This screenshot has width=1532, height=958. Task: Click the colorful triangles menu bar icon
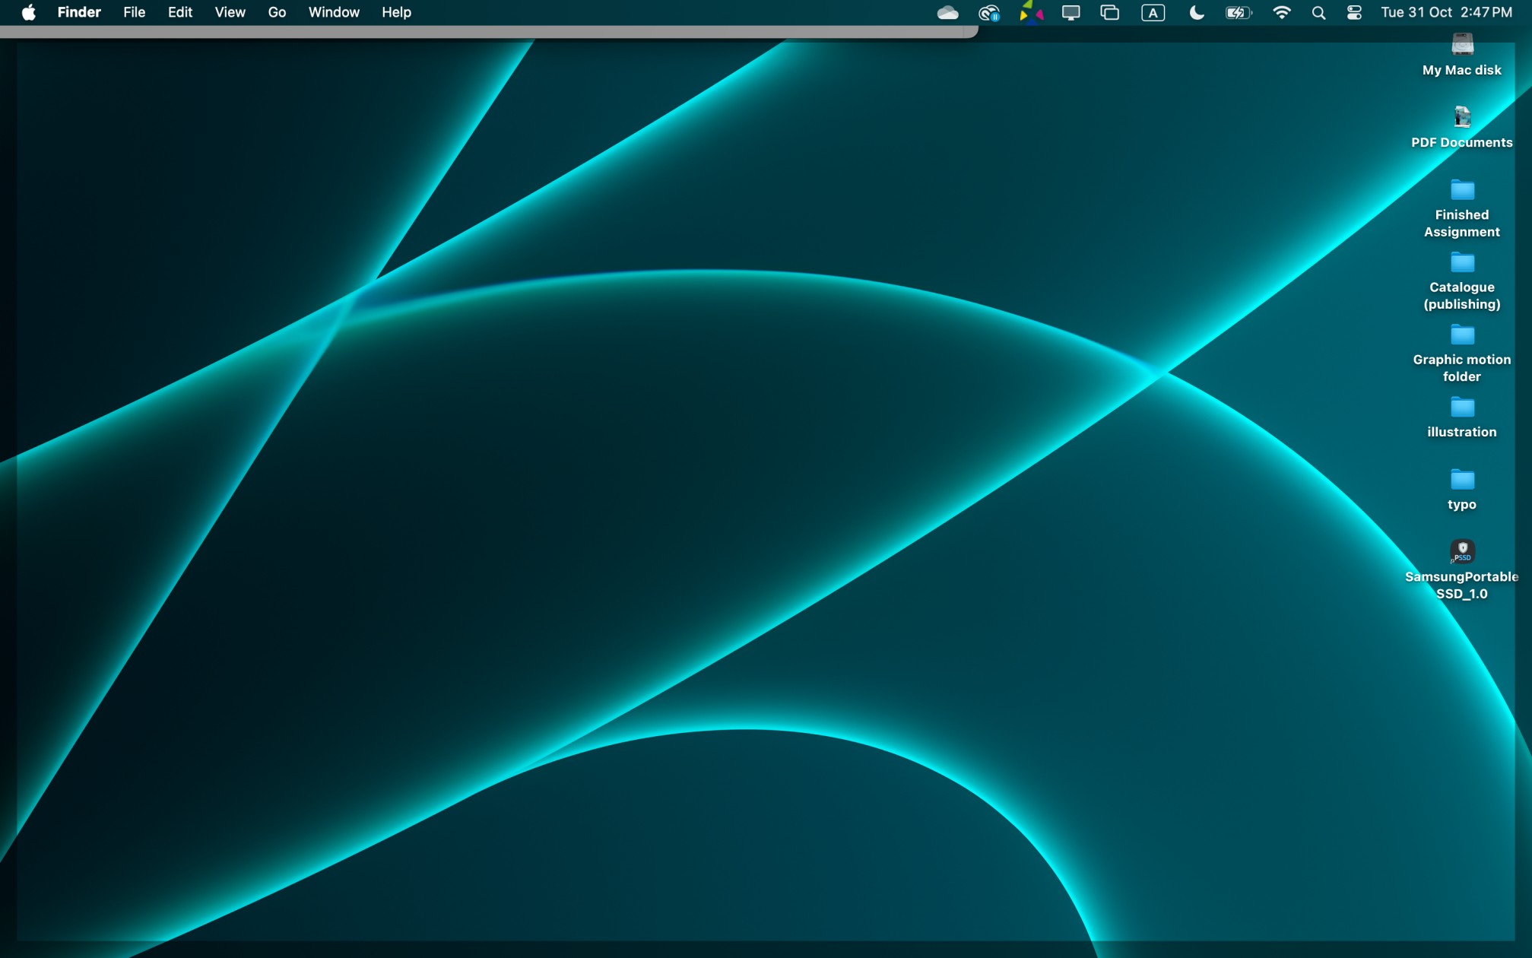(x=1030, y=12)
